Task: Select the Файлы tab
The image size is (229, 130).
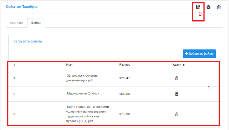Action: coord(36,23)
